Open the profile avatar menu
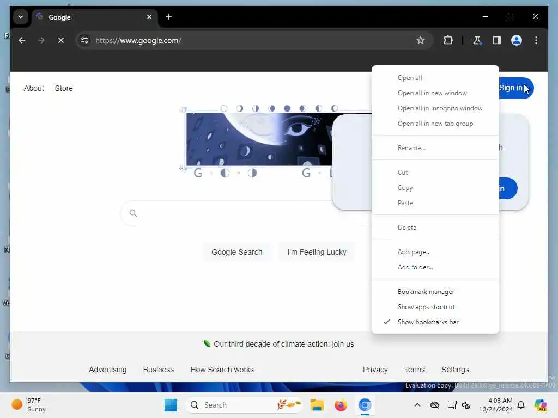 (517, 40)
